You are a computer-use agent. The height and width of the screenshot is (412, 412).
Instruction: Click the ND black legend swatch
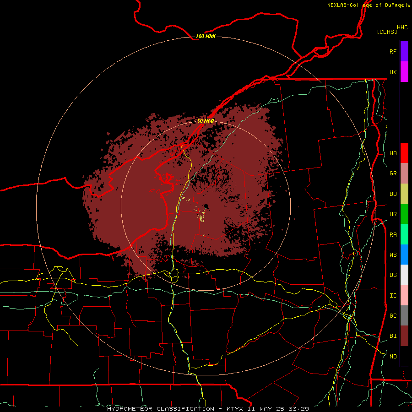(x=404, y=356)
